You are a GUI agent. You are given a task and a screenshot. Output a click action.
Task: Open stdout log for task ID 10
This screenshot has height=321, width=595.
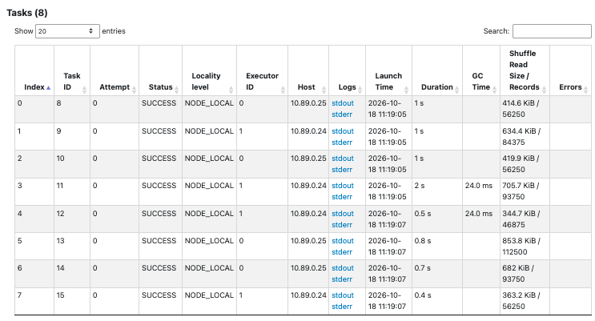coord(343,158)
